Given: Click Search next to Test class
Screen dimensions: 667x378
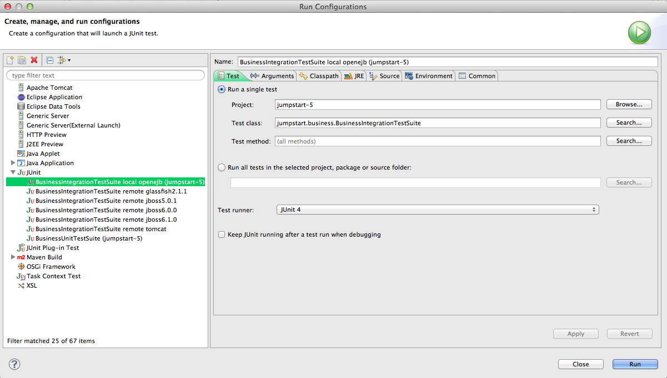Looking at the screenshot, I should [629, 122].
